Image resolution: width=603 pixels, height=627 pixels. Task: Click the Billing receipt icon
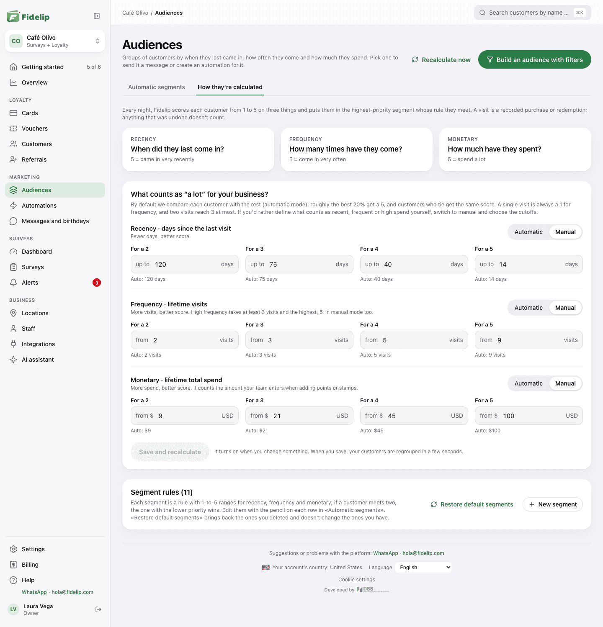tap(13, 565)
